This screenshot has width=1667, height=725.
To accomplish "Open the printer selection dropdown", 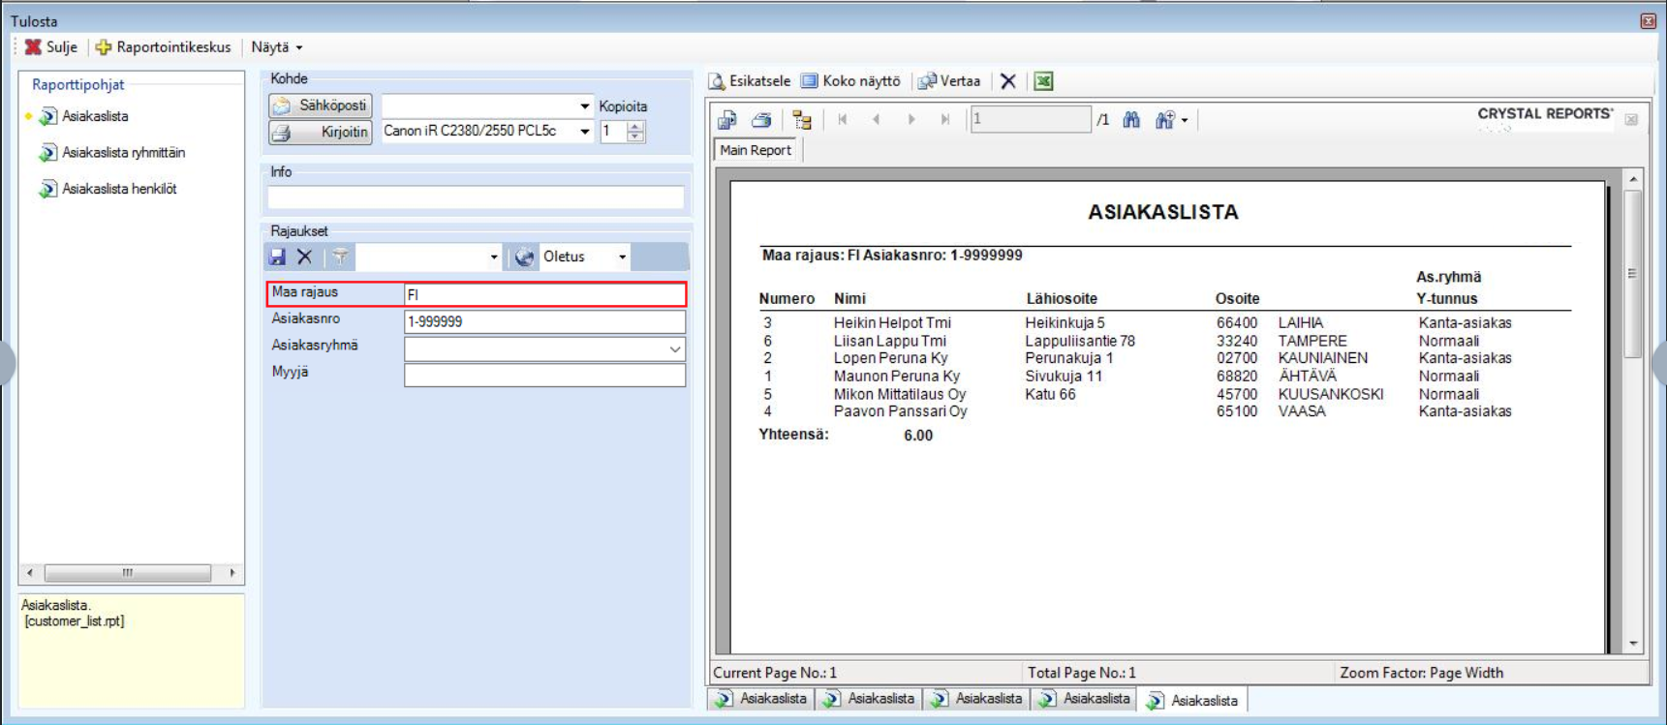I will point(584,132).
